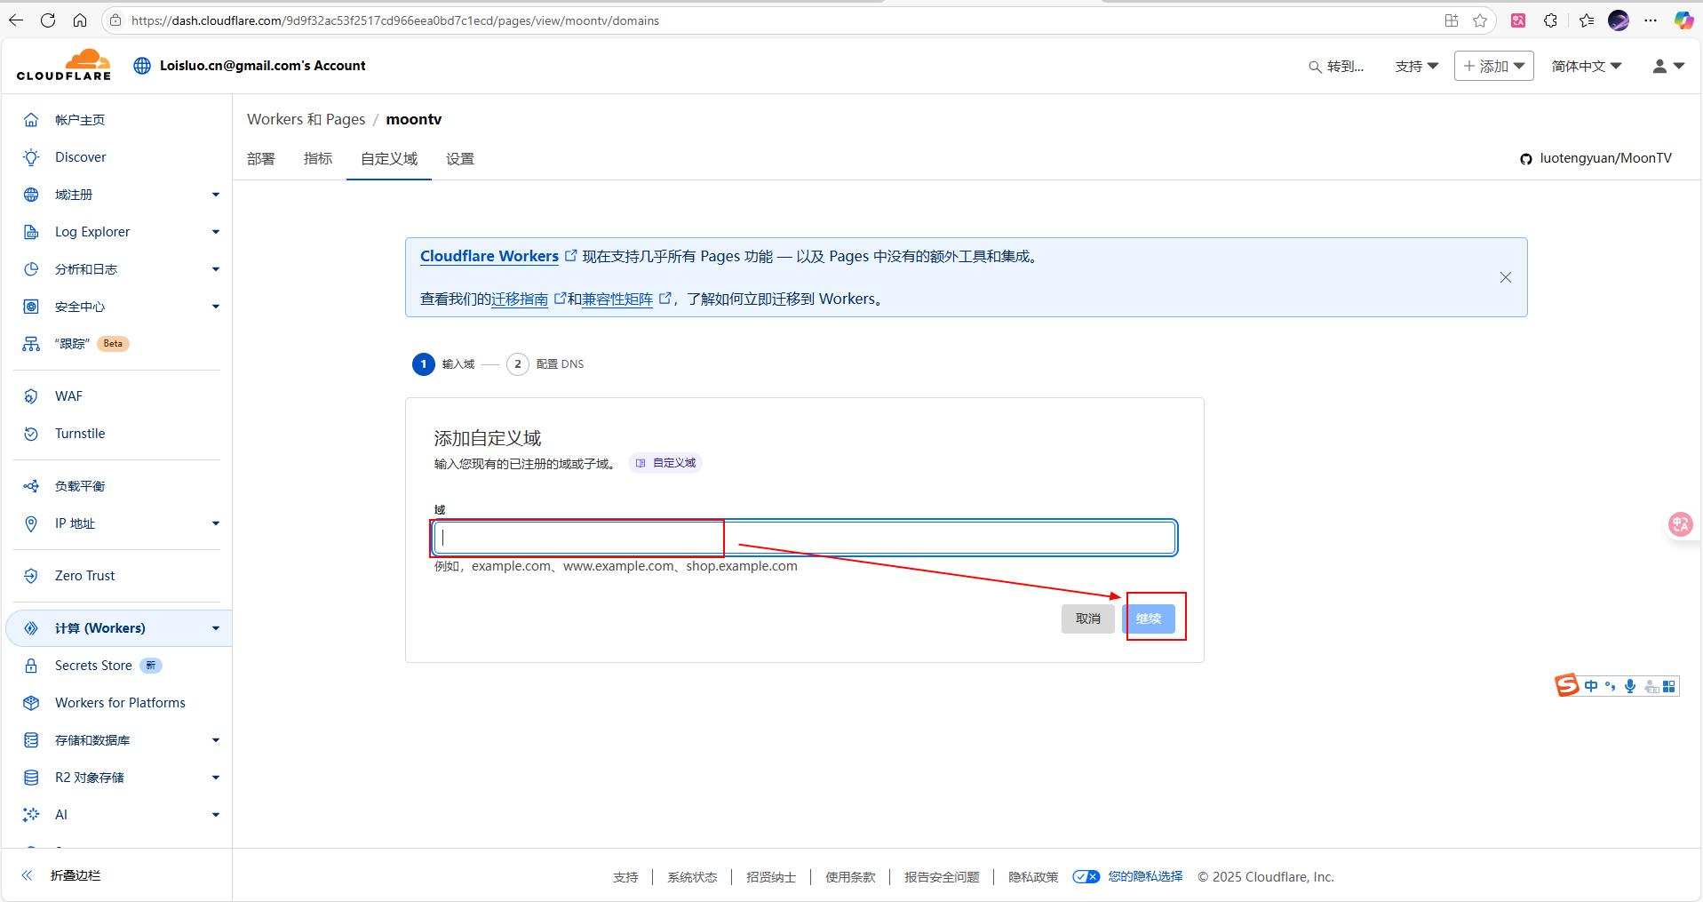The width and height of the screenshot is (1703, 902).
Task: Open the browser three-dot settings menu
Action: 1651,20
